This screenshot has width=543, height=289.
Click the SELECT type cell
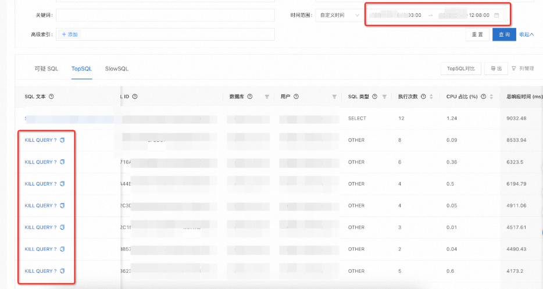coord(357,118)
